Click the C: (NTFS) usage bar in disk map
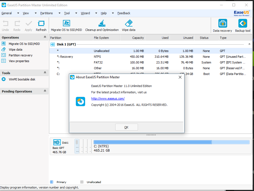Screen dimensions: 254x191 (x=172, y=142)
